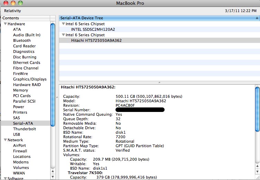Screen dimensions: 260x180
Task: Open the Disc Burning entry
Action: point(25,57)
